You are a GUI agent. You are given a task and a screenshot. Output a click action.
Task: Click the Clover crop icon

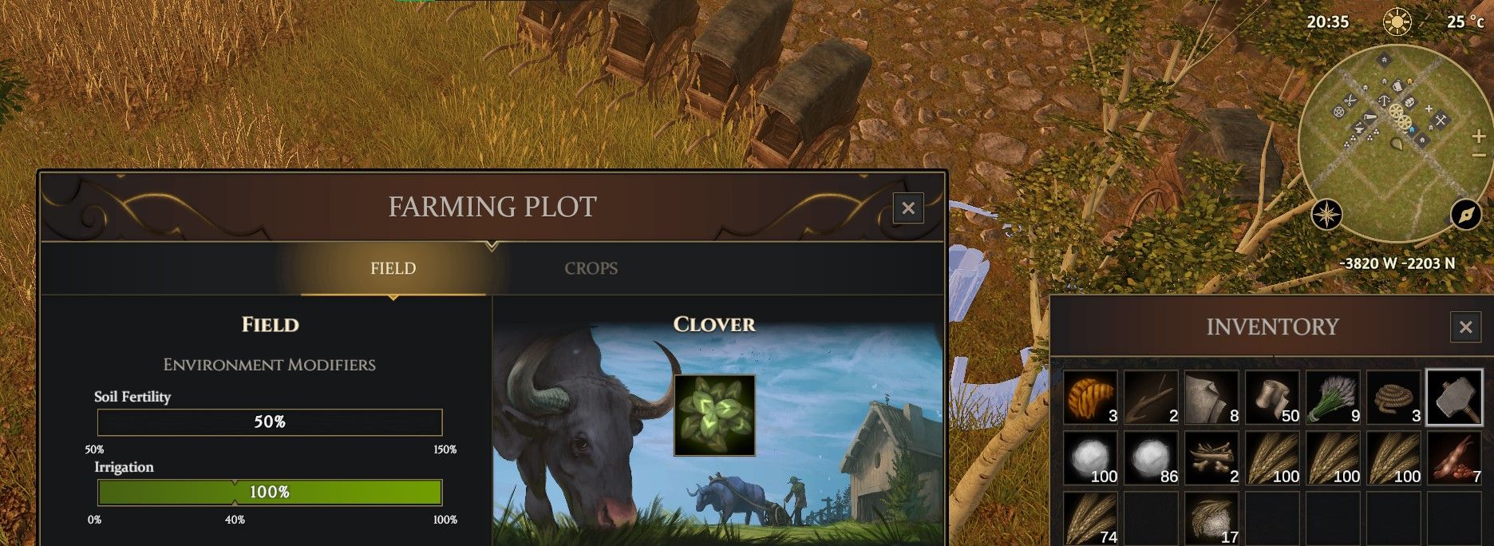(714, 415)
